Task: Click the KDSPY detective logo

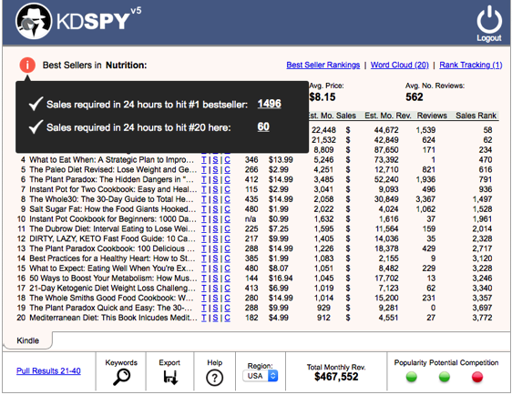Action: coord(34,21)
